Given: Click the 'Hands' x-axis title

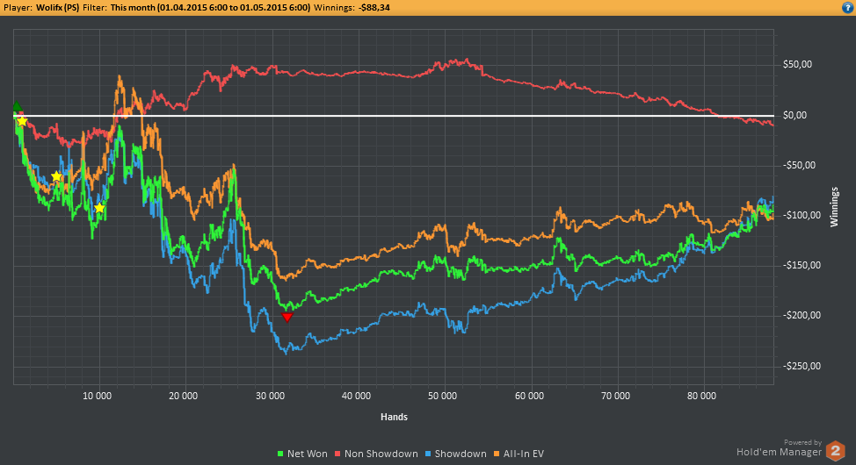Looking at the screenshot, I should coord(394,417).
